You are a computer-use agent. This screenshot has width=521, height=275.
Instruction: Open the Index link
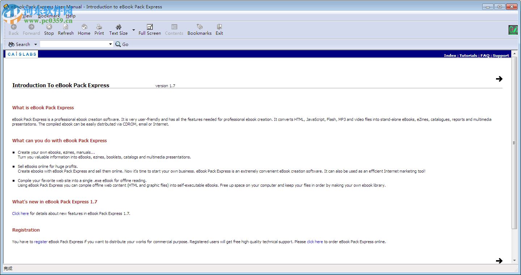tap(450, 55)
